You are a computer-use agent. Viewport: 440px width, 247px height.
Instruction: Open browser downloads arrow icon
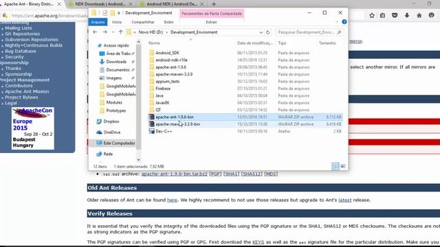pyautogui.click(x=407, y=15)
